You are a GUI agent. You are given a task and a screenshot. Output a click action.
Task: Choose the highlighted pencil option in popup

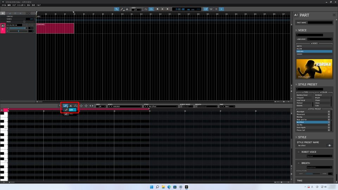70,110
